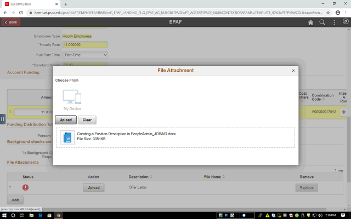Click the Replace button in attachments row
The width and height of the screenshot is (351, 219).
point(307,187)
